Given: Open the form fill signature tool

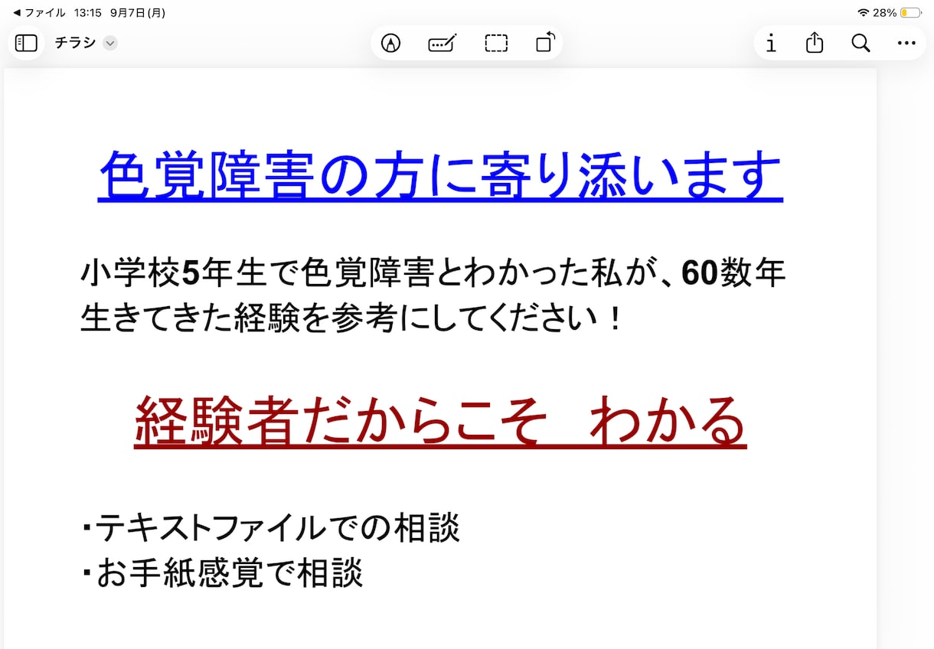Looking at the screenshot, I should pyautogui.click(x=443, y=43).
